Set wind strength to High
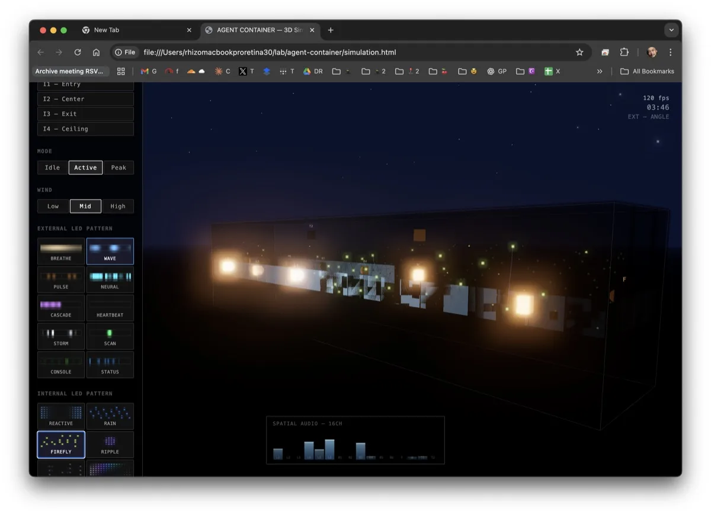This screenshot has width=711, height=515. pos(118,206)
